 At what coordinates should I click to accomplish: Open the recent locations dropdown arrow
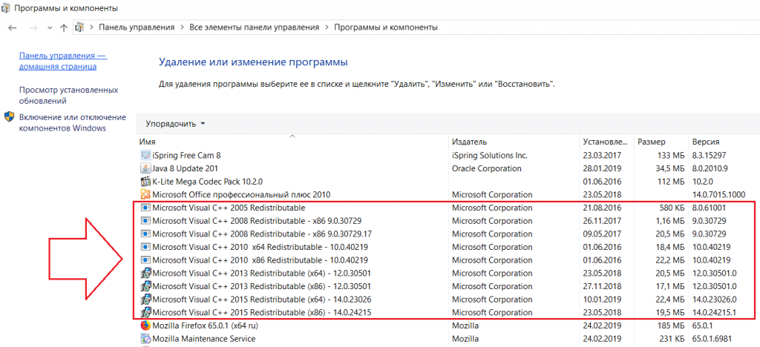[50, 27]
